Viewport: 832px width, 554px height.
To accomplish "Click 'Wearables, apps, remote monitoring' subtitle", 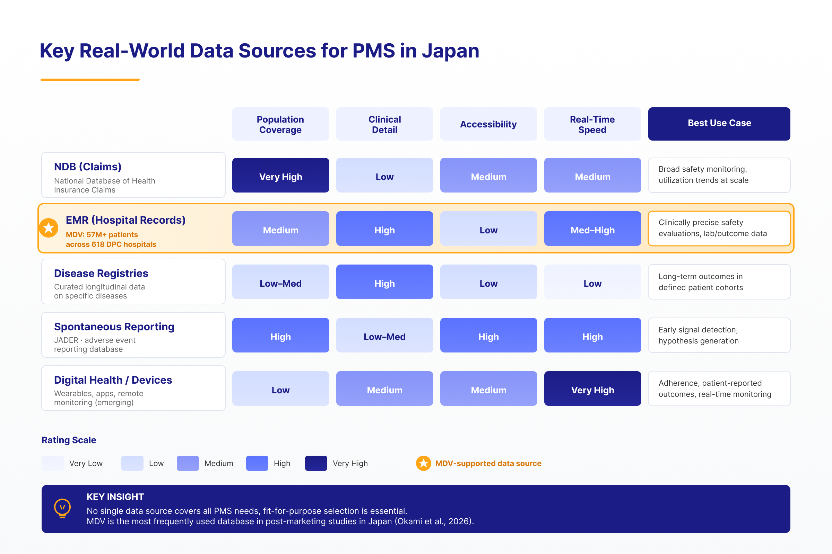I will tap(99, 398).
